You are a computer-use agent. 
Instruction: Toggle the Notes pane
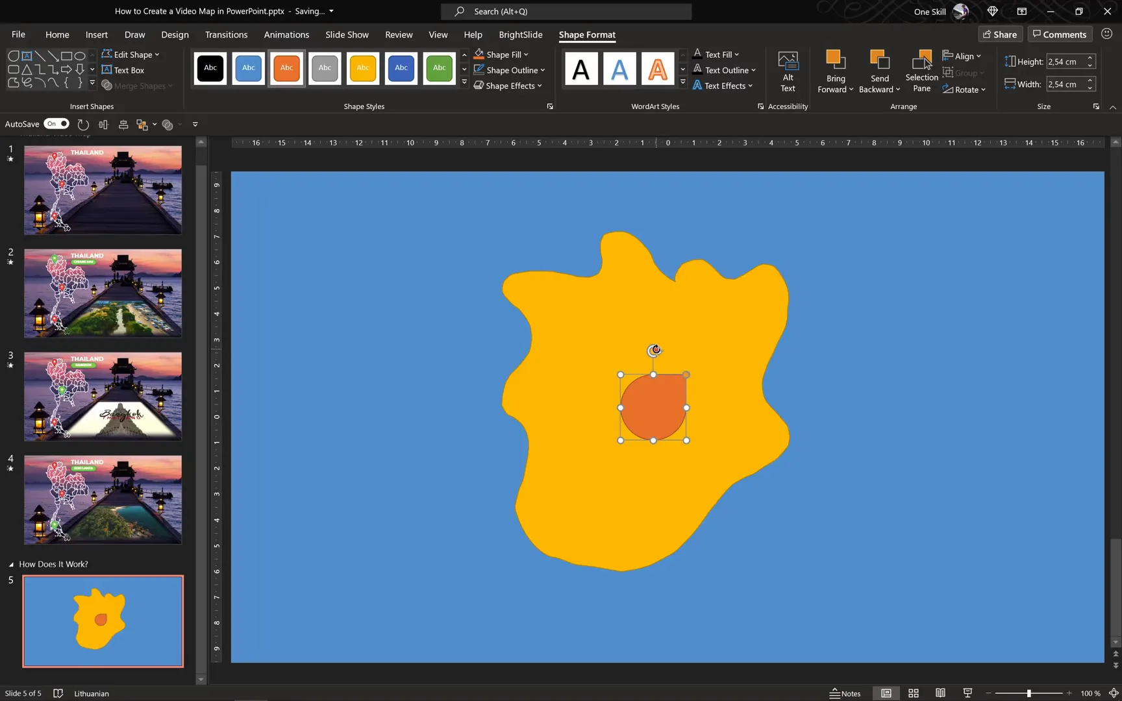tap(845, 693)
